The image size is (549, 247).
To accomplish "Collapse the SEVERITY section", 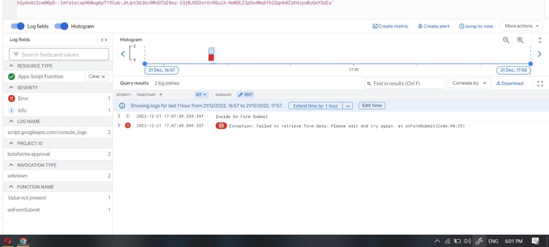I will [11, 87].
